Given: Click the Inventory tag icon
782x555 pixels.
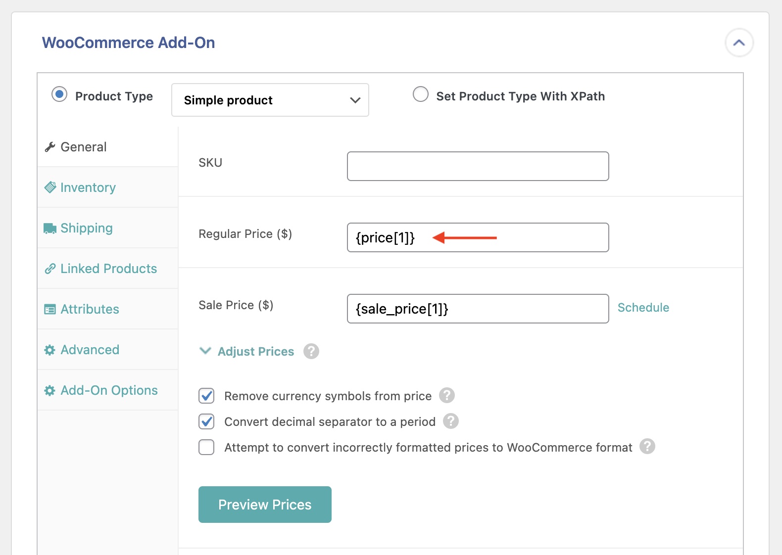Looking at the screenshot, I should pos(50,187).
